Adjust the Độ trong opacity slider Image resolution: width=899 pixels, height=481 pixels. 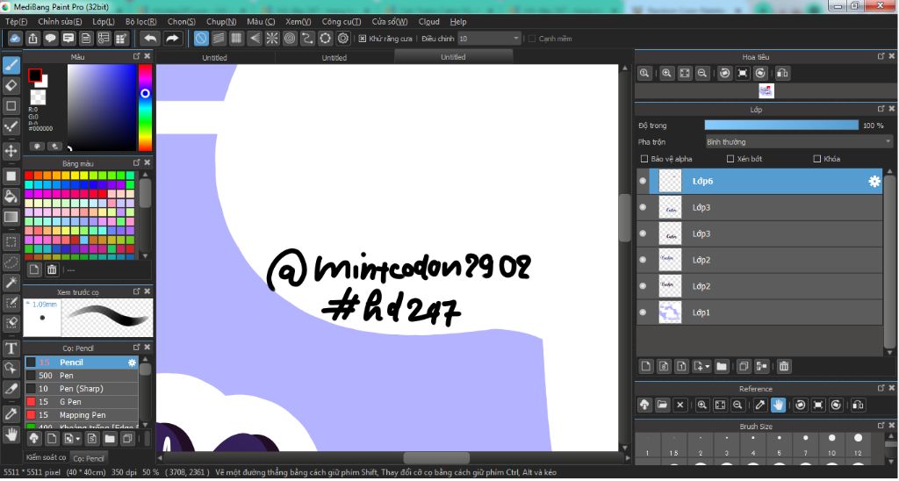point(781,125)
